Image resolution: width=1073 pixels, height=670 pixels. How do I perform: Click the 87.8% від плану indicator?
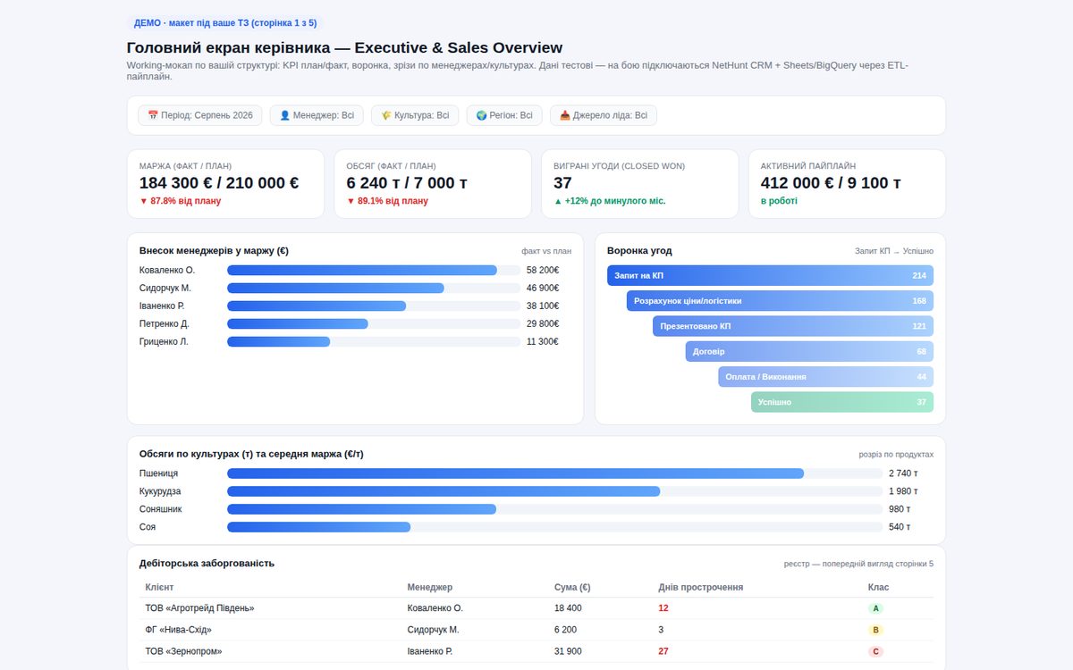click(180, 201)
